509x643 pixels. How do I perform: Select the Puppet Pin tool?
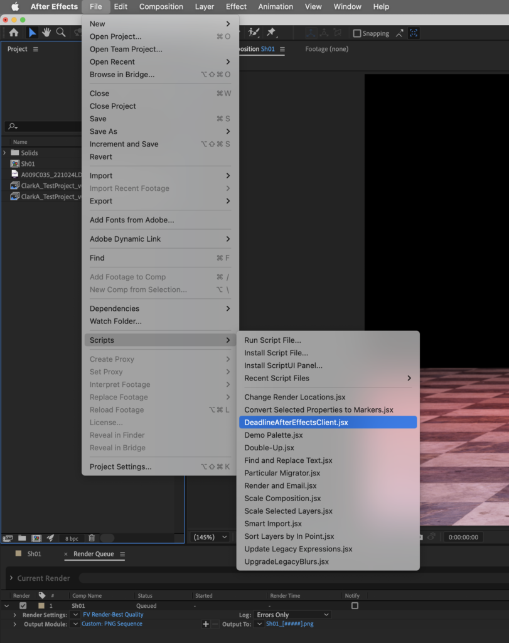click(x=271, y=33)
